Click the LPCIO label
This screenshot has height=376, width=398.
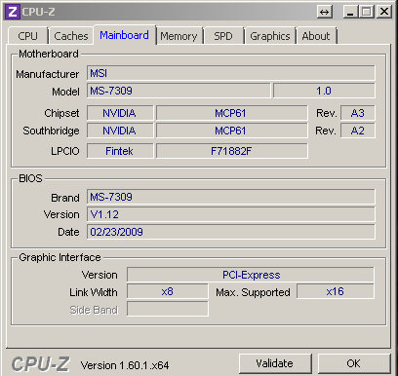click(x=65, y=151)
